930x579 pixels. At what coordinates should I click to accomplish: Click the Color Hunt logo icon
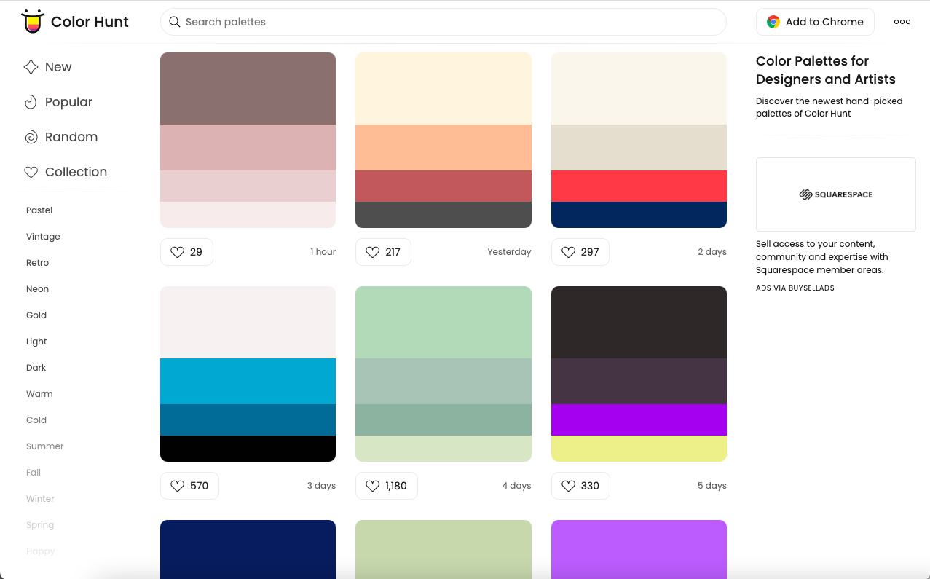[x=32, y=22]
